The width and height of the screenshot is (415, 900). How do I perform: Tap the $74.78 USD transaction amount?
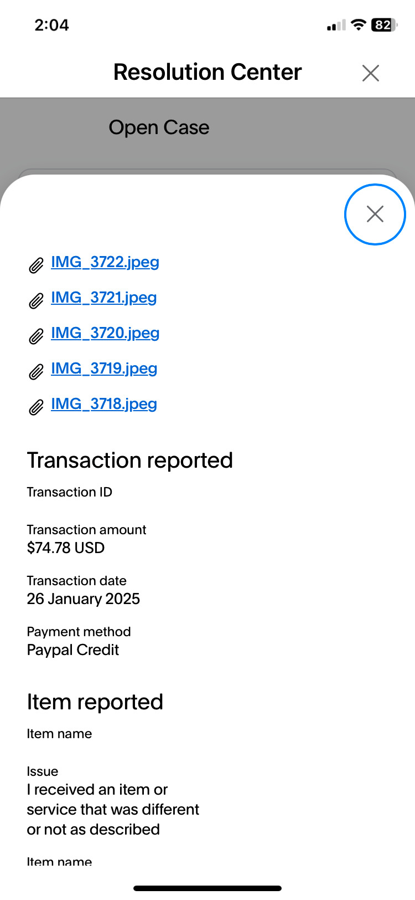pyautogui.click(x=66, y=548)
